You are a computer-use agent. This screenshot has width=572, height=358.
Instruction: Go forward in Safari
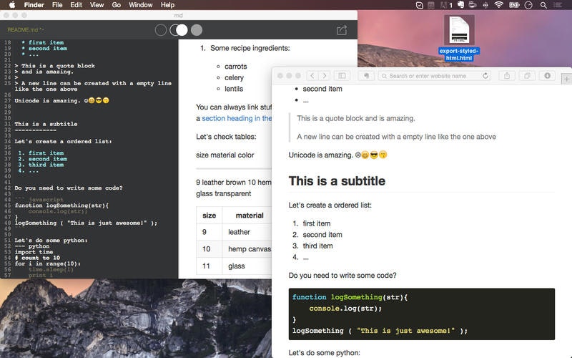tap(325, 76)
